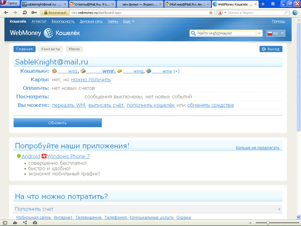Image resolution: width=301 pixels, height=226 pixels.
Task: Switch to the sableknight@mail.ru browser tab
Action: coord(44,4)
